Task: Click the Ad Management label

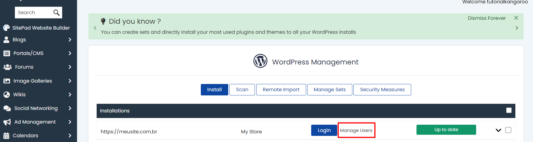Action: [35, 122]
